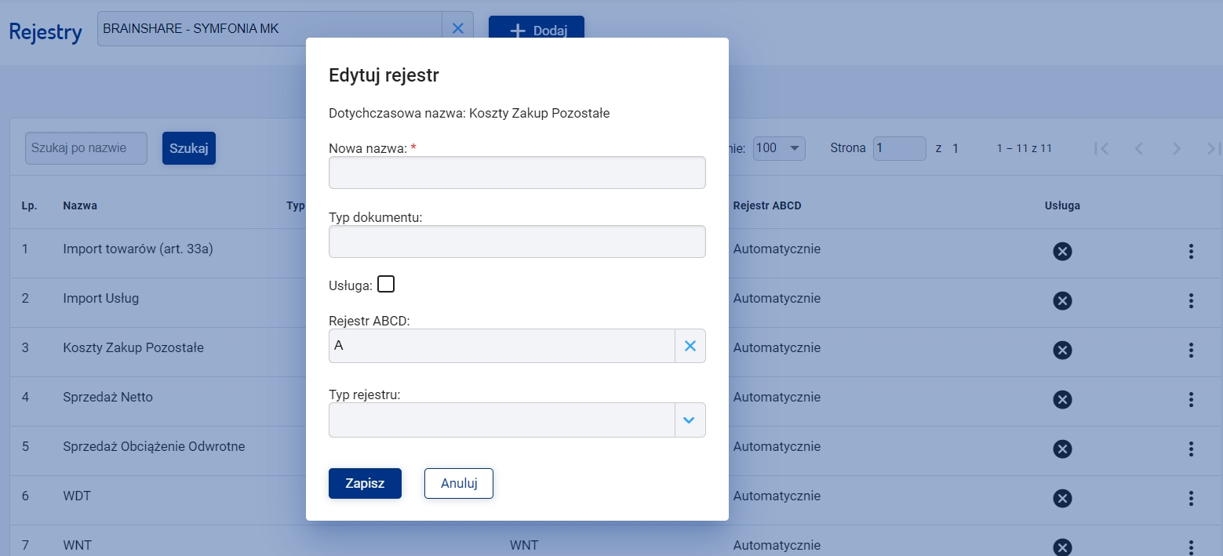Click the Szukaj search button
1223x556 pixels.
click(189, 148)
